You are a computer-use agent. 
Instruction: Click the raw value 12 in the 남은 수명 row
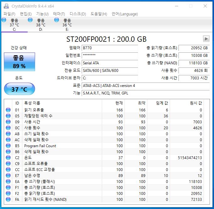[x=200, y=176]
